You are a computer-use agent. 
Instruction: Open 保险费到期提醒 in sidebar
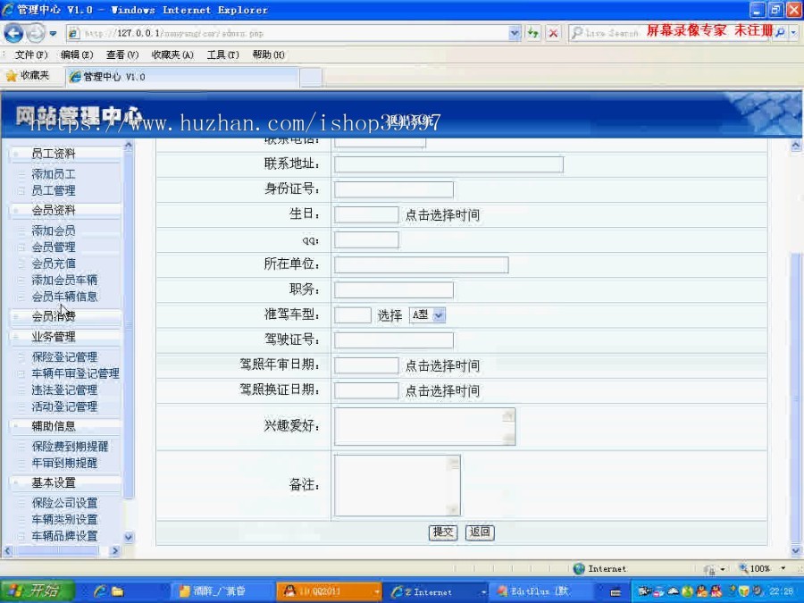[70, 447]
